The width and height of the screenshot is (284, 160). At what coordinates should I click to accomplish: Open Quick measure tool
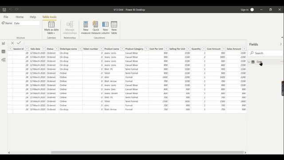(96, 28)
